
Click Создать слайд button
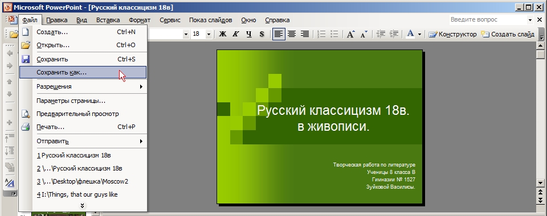[x=508, y=34]
